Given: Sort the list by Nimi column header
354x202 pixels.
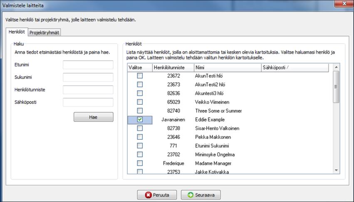Looking at the screenshot, I should (x=228, y=67).
